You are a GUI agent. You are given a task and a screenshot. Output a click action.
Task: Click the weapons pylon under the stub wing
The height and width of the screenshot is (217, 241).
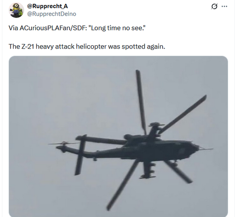[148, 170]
